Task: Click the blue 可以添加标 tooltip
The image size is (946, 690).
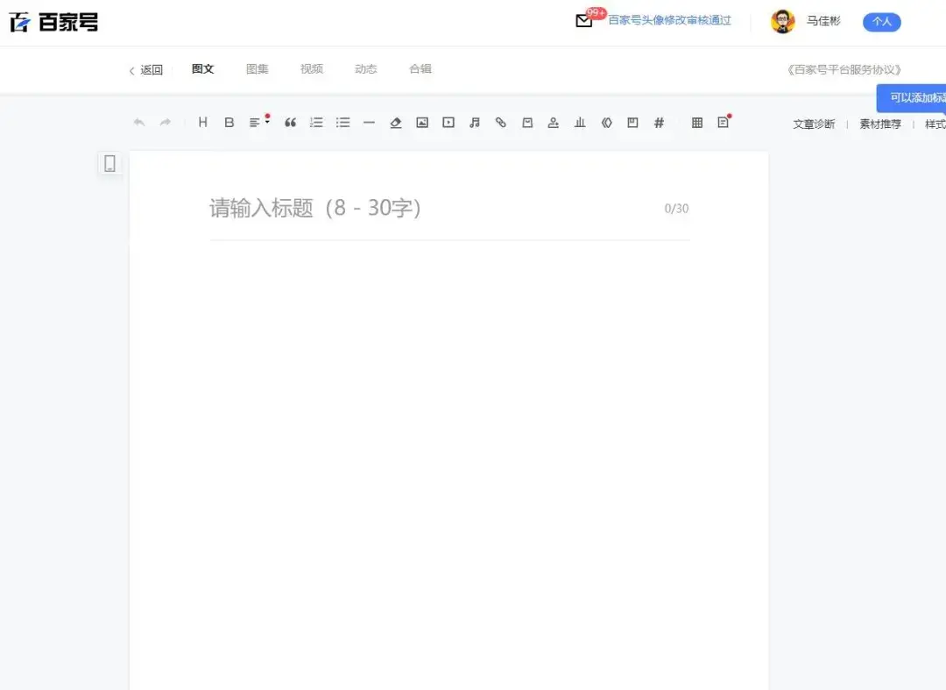Action: [912, 98]
